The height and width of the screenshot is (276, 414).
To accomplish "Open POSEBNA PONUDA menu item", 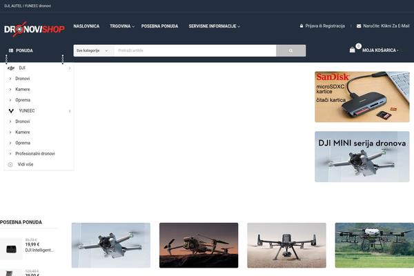I will pos(159,26).
